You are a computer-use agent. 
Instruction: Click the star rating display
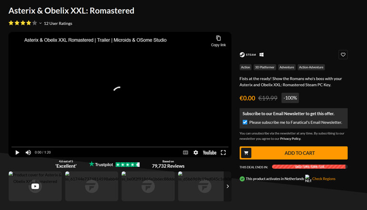tap(23, 23)
